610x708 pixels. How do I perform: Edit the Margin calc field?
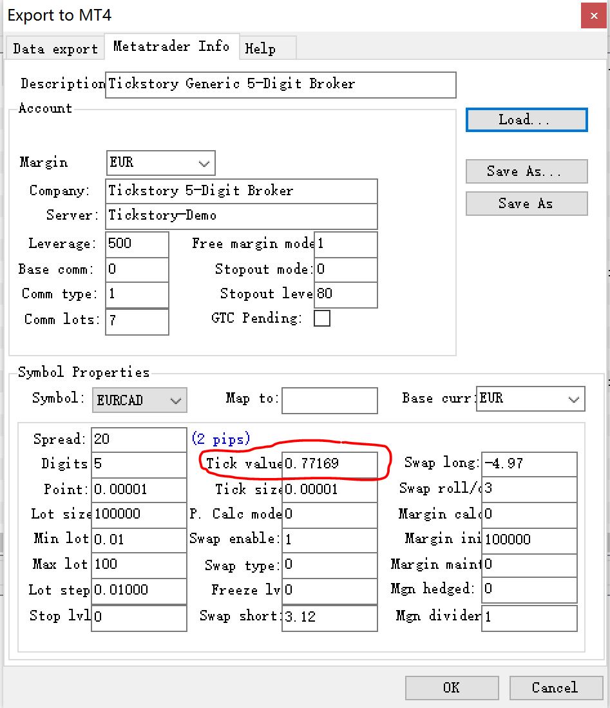click(x=529, y=515)
